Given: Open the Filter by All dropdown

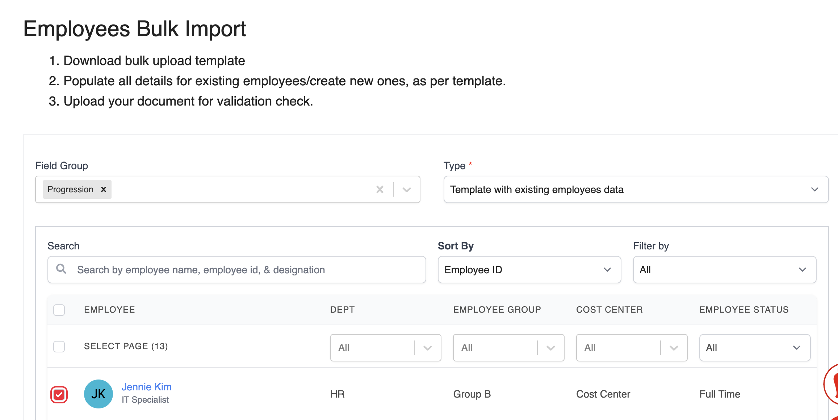Looking at the screenshot, I should [x=724, y=270].
